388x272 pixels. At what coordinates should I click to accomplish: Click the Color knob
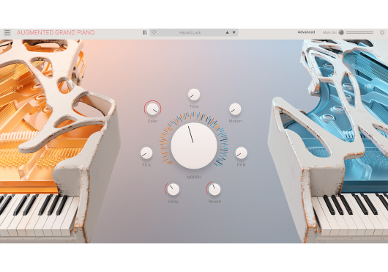click(x=152, y=109)
